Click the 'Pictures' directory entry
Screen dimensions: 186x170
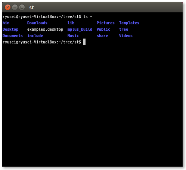[x=106, y=23]
